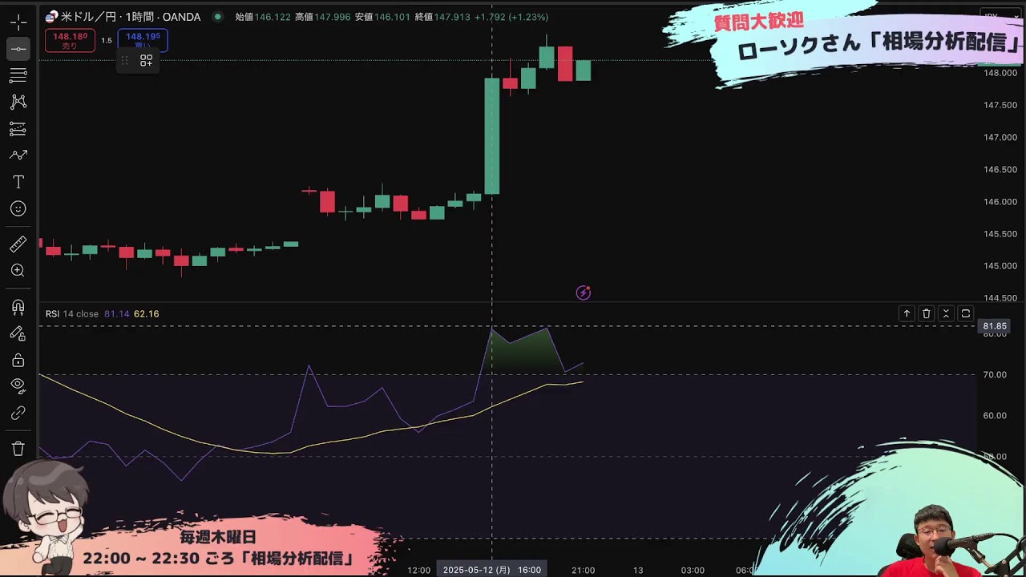Select the zoom in tool
Viewport: 1026px width, 577px height.
pos(18,270)
